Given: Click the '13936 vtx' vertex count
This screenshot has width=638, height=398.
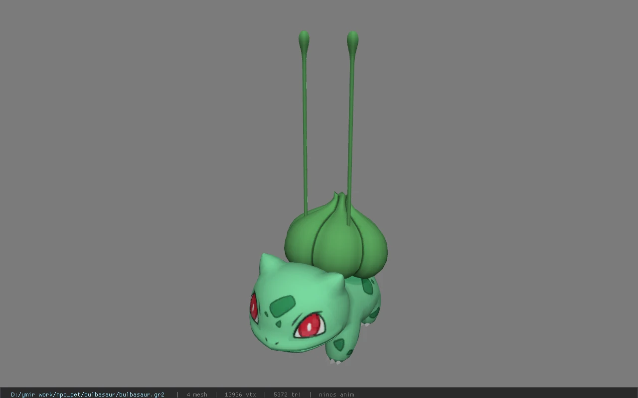Looking at the screenshot, I should pos(240,395).
